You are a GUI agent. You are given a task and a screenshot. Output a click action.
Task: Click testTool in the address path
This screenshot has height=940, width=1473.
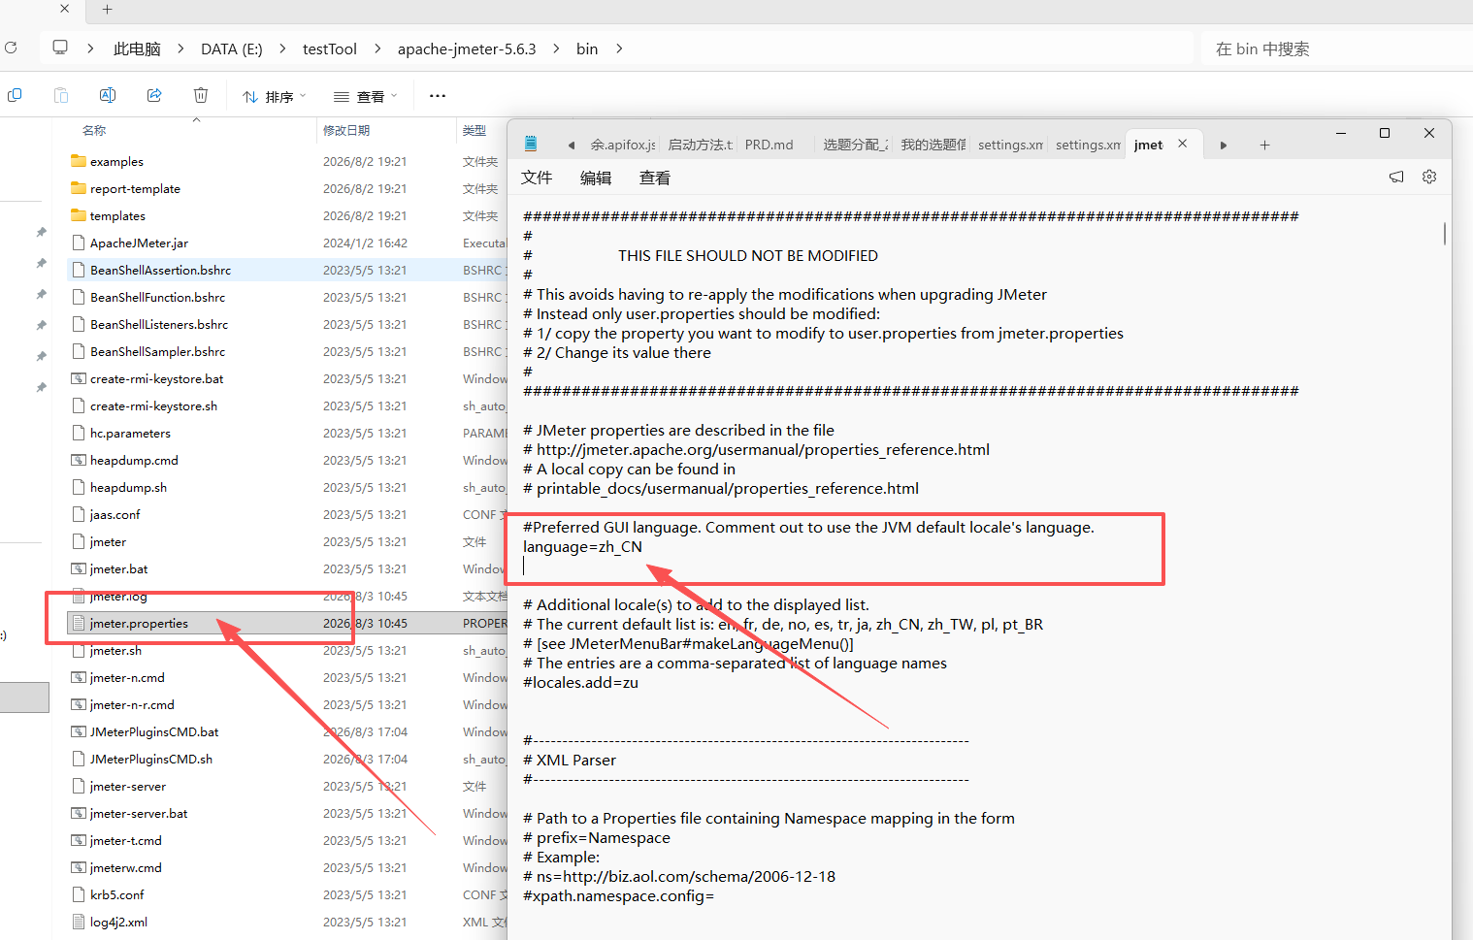330,49
